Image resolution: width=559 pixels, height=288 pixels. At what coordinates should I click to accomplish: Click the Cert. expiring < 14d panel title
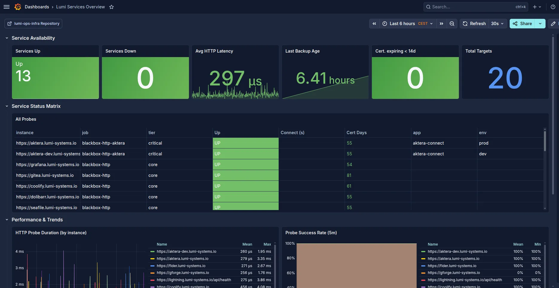(x=395, y=51)
